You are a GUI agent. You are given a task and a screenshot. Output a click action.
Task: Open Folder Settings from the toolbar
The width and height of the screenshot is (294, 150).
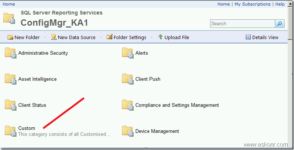[126, 37]
